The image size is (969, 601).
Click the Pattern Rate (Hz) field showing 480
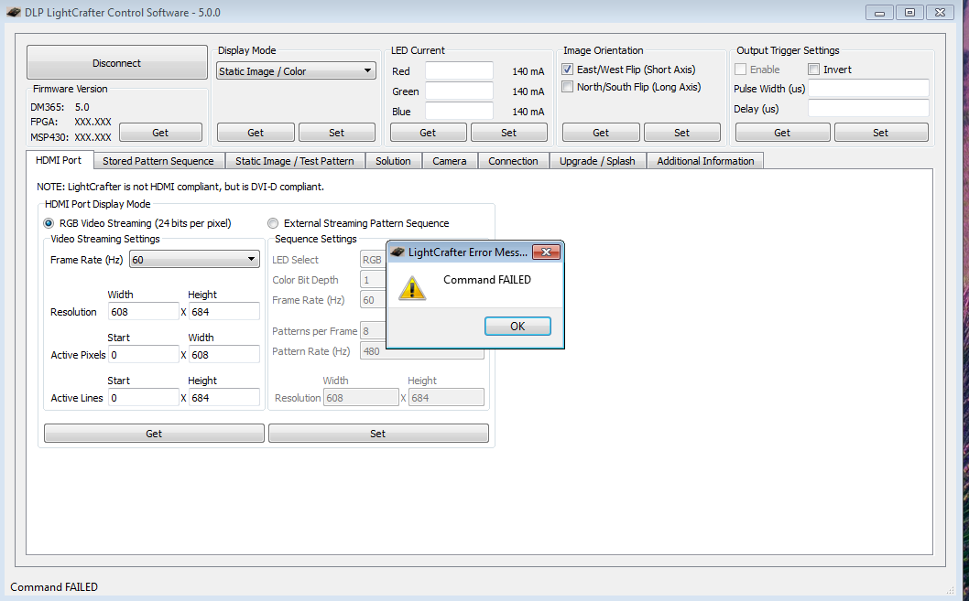click(x=422, y=351)
